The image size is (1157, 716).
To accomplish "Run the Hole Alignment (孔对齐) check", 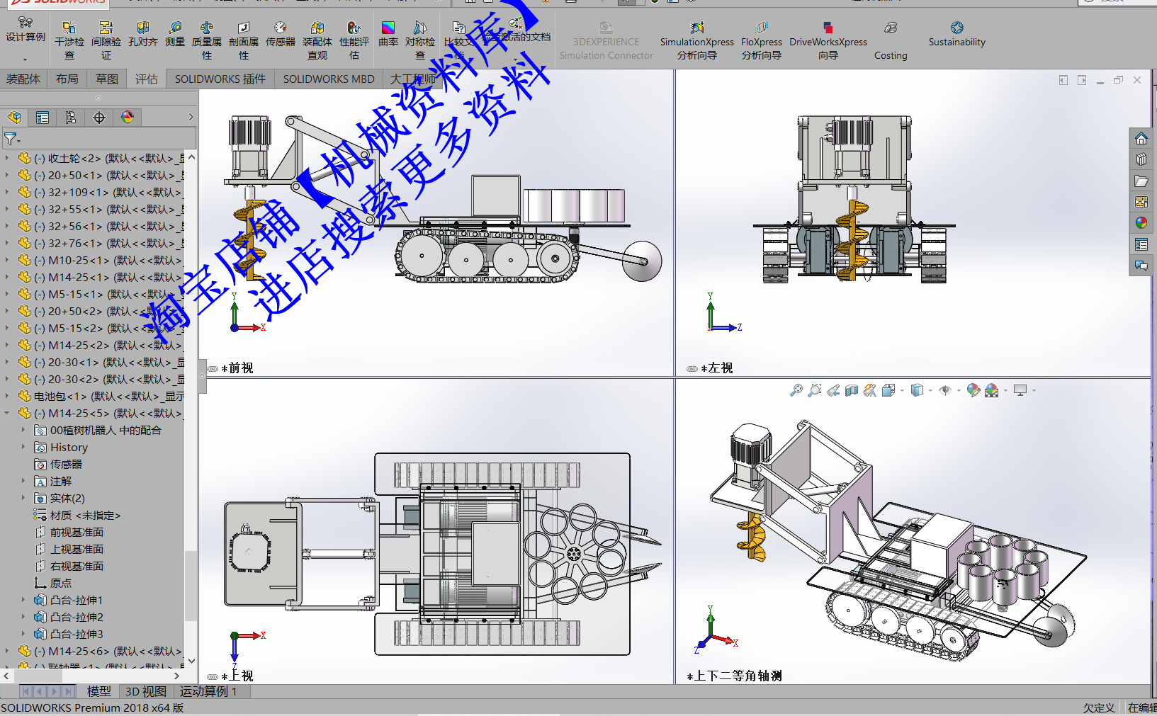I will [x=142, y=34].
